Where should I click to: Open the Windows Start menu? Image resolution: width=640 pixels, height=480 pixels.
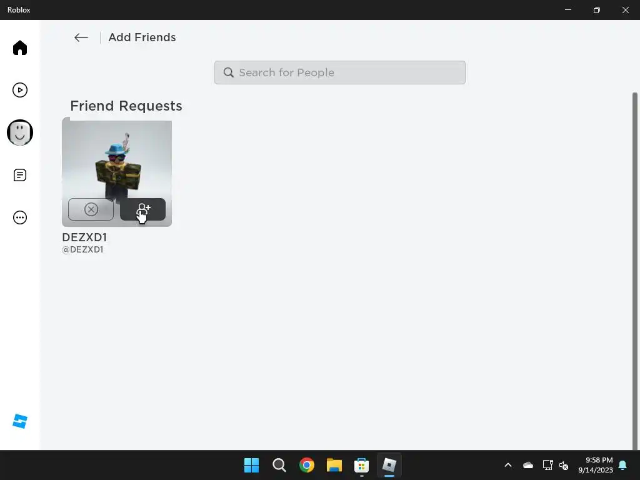coord(251,465)
